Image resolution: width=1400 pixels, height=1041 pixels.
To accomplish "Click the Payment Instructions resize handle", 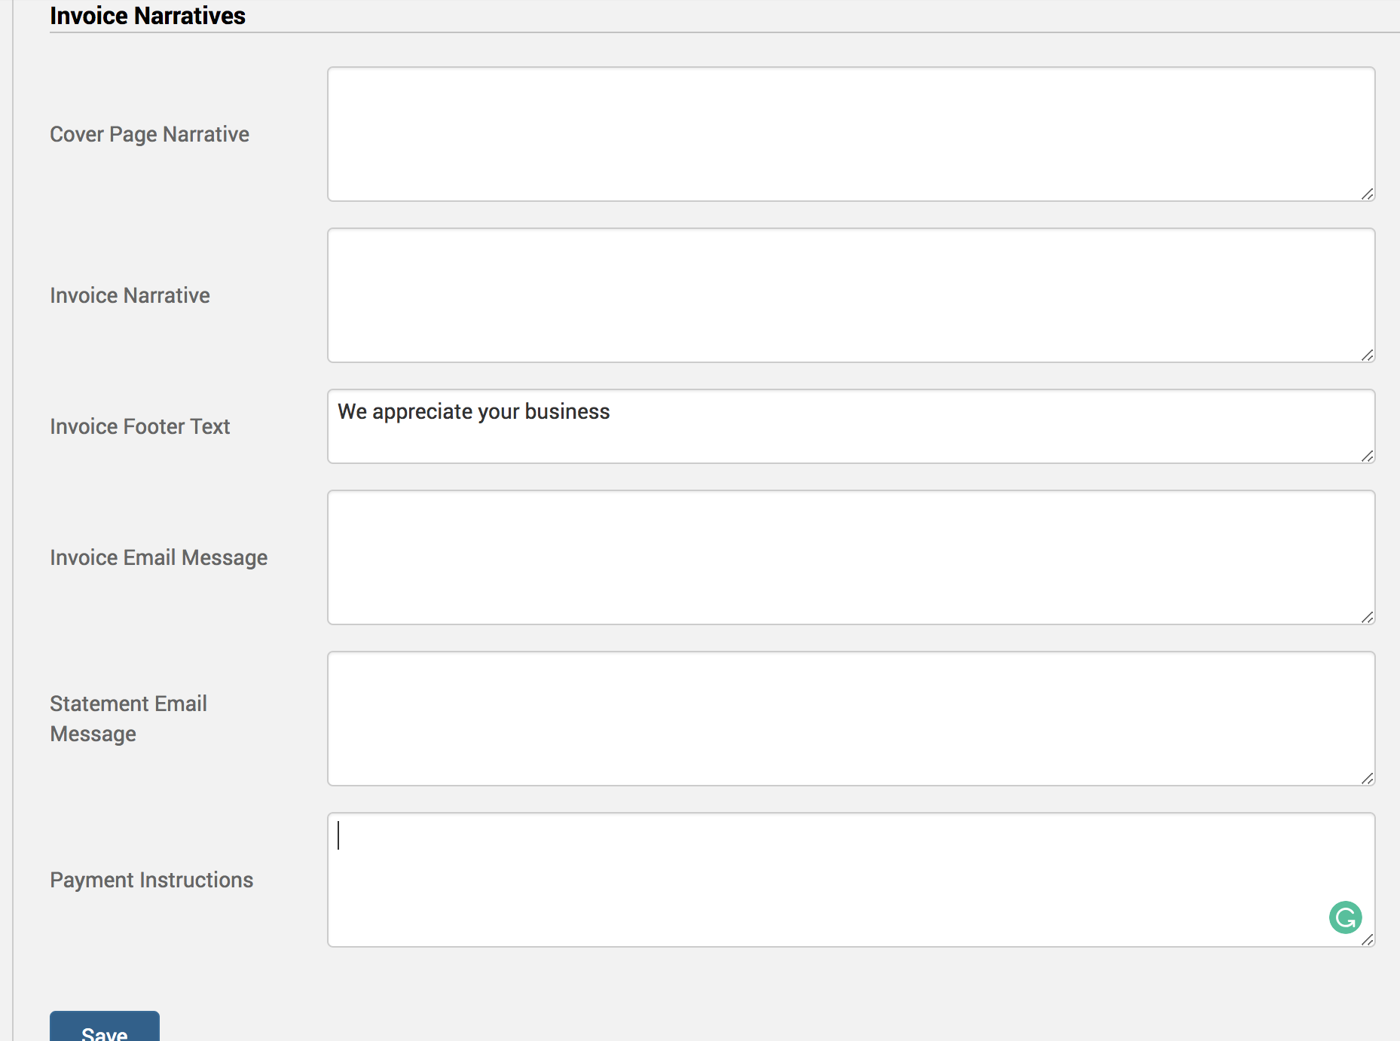I will [x=1367, y=940].
